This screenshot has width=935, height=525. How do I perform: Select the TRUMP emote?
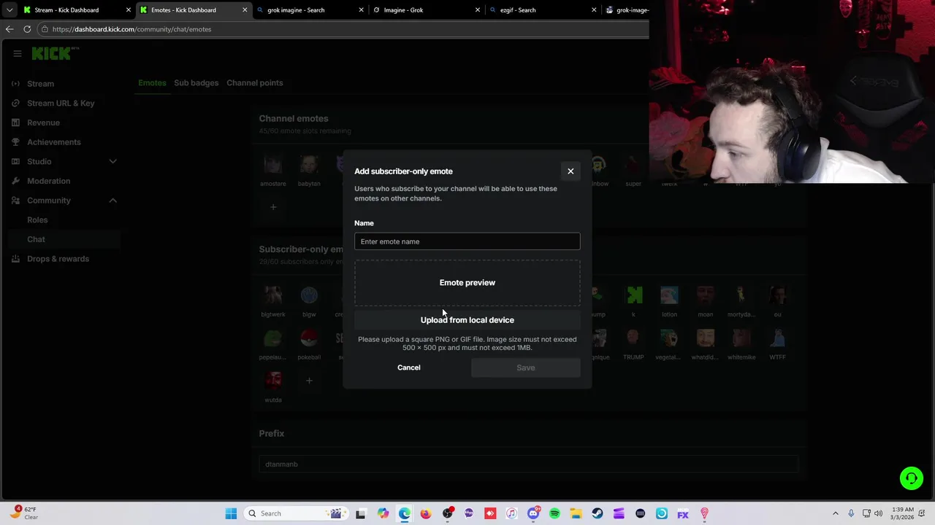[x=633, y=338]
